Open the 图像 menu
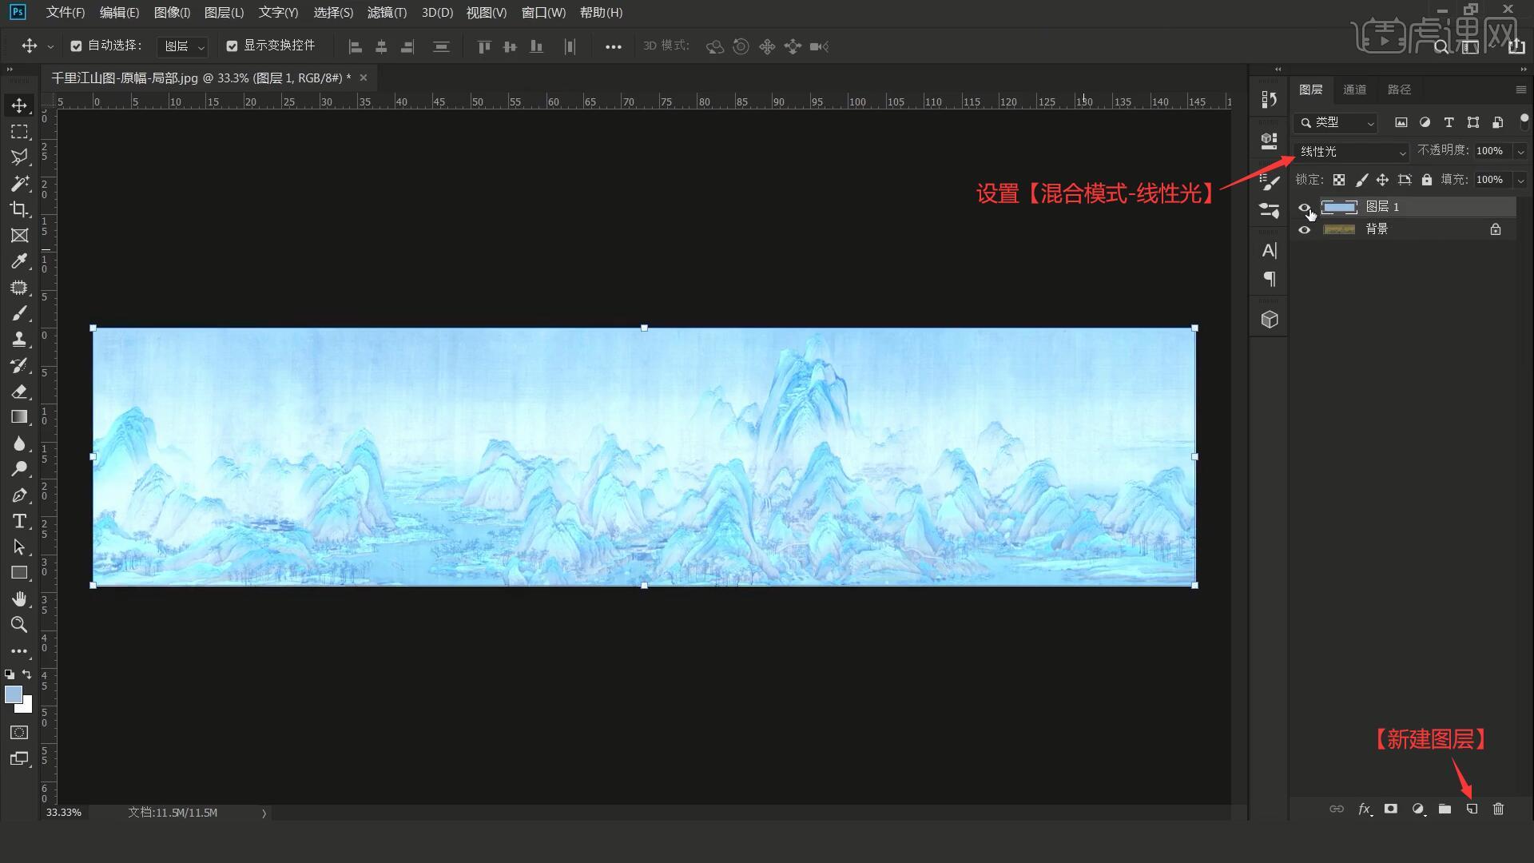Viewport: 1534px width, 863px height. click(x=172, y=13)
